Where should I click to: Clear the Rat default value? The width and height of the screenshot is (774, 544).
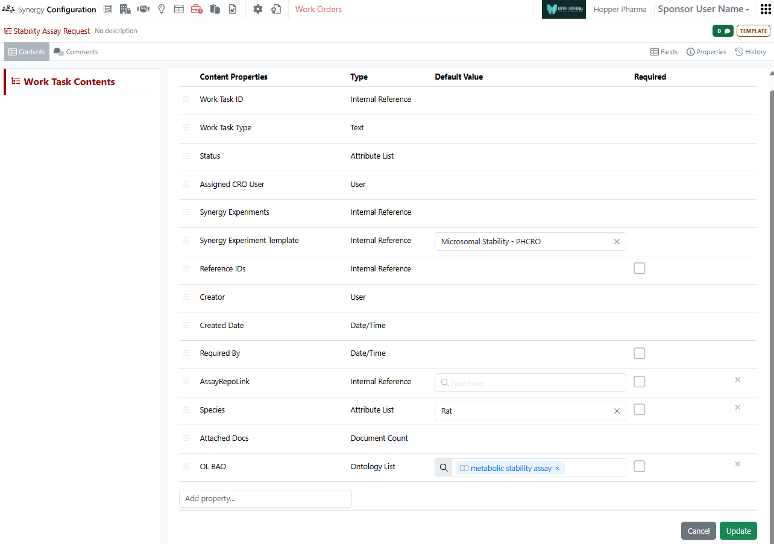coord(617,411)
